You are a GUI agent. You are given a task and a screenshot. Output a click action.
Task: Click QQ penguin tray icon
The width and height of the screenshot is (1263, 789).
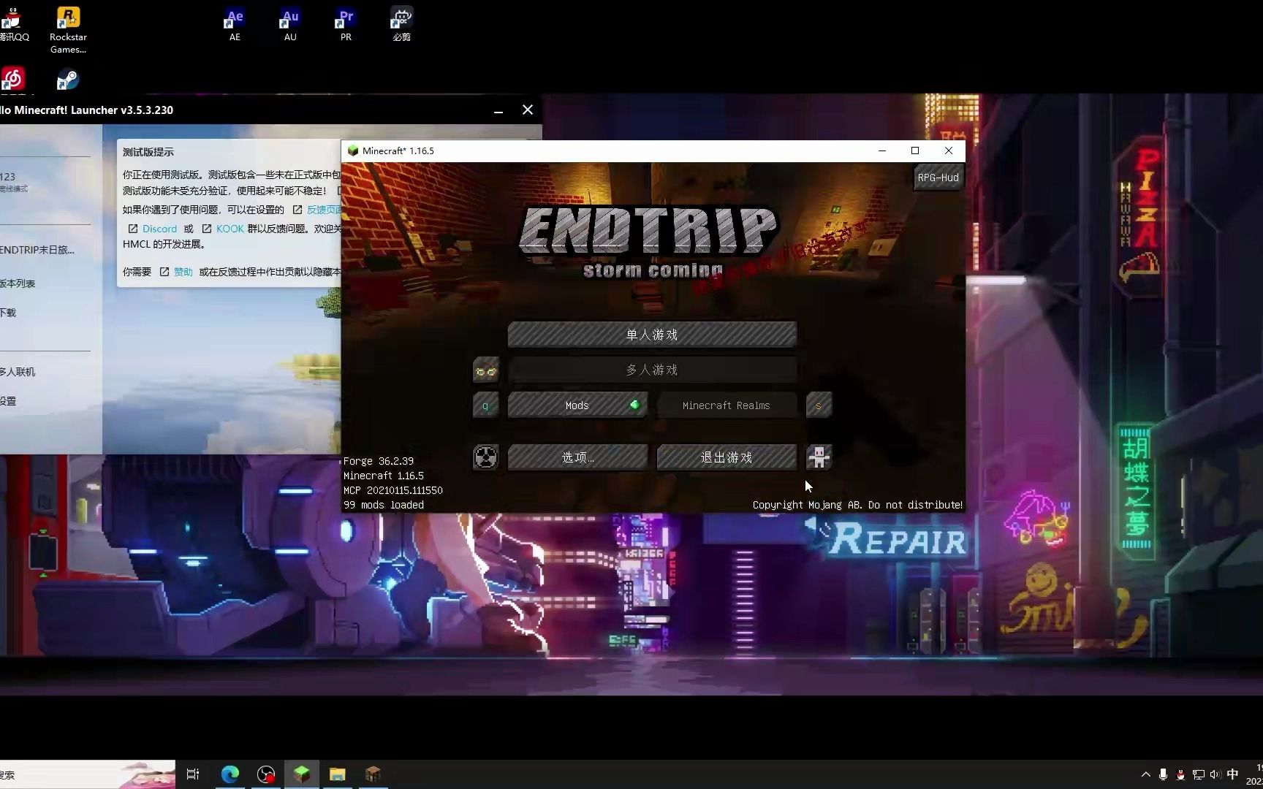tap(1180, 774)
